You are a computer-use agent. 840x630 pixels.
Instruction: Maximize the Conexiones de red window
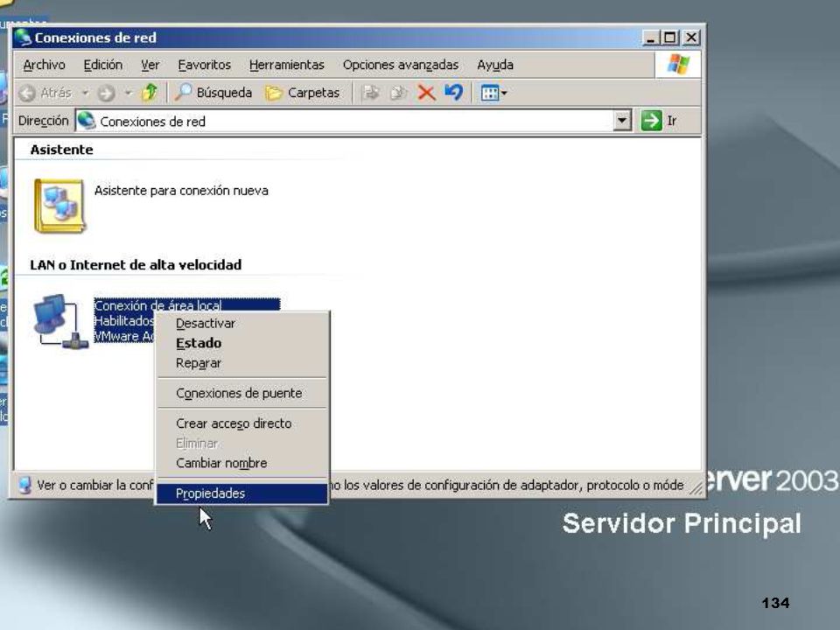pyautogui.click(x=670, y=38)
